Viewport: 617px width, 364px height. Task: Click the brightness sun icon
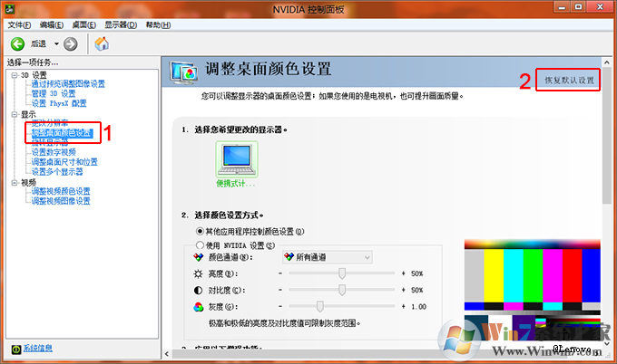[199, 273]
